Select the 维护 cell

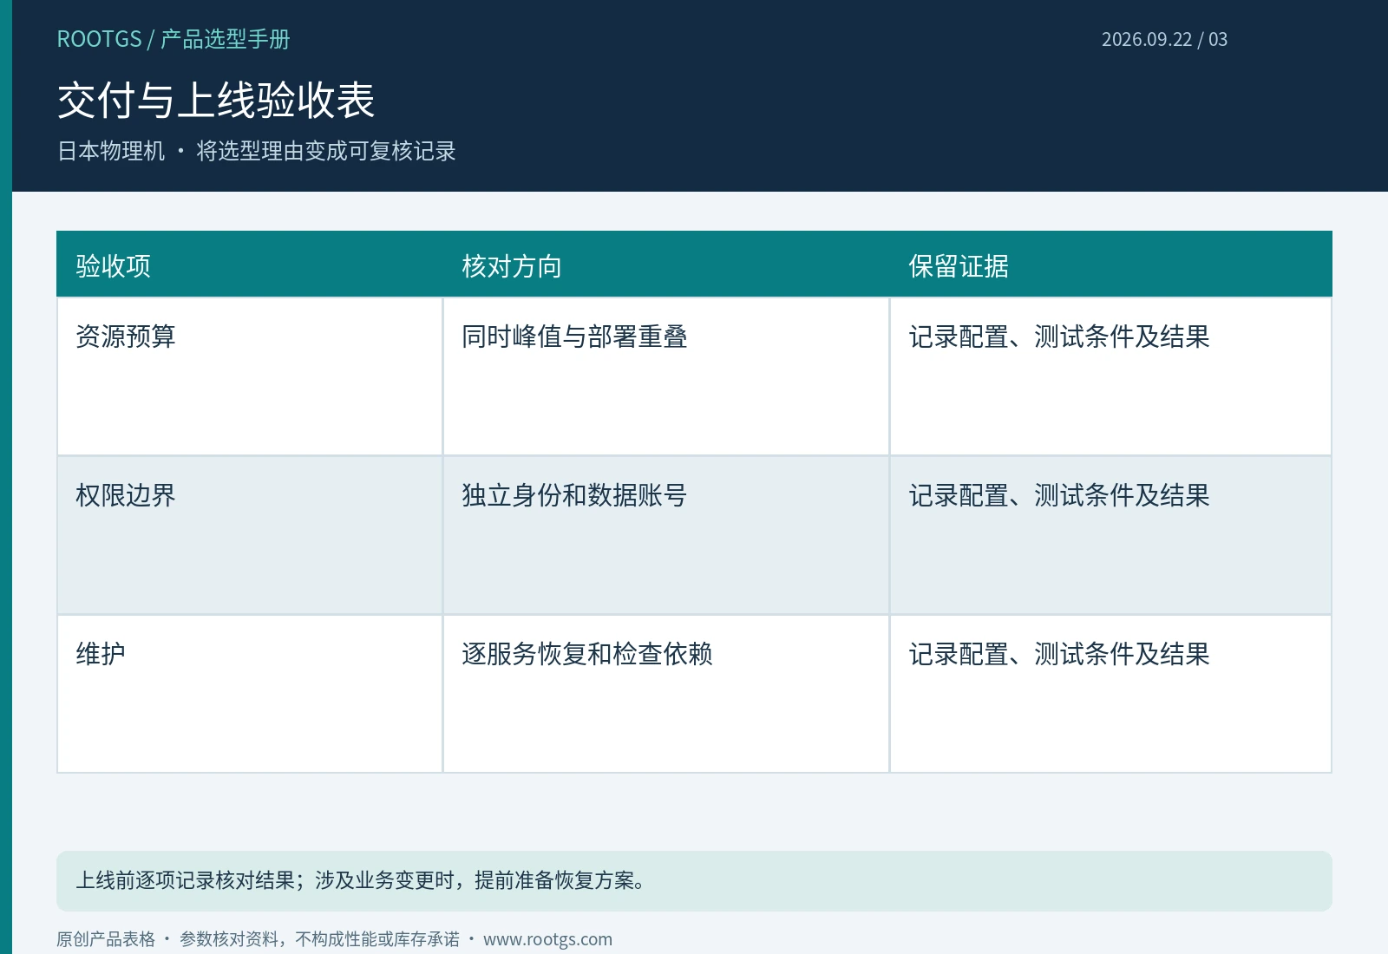coord(250,694)
